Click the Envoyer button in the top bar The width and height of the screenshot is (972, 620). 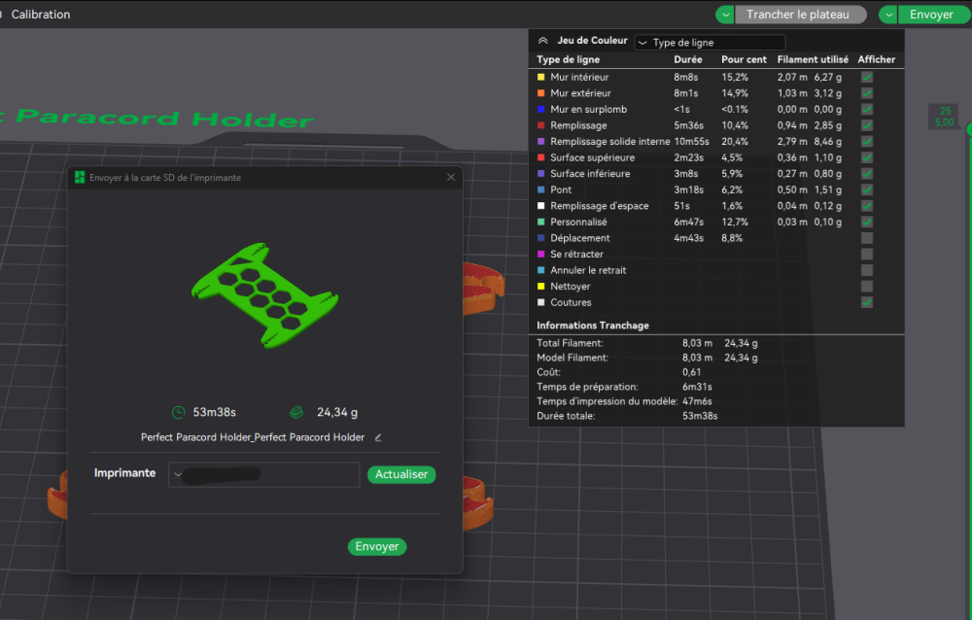(x=933, y=15)
